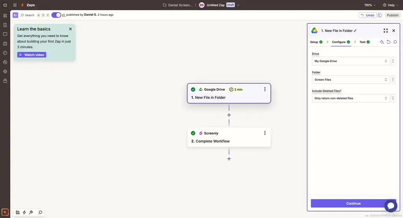Toggle the Zap on/off switch
The width and height of the screenshot is (403, 218).
[x=56, y=15]
